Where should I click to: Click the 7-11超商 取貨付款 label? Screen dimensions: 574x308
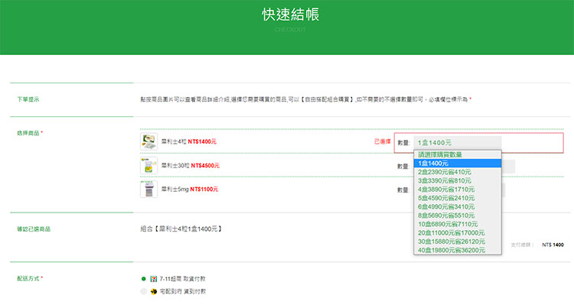click(x=183, y=279)
